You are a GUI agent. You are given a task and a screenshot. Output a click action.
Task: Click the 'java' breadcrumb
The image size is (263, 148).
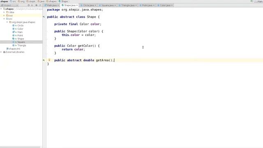[x=41, y=1]
